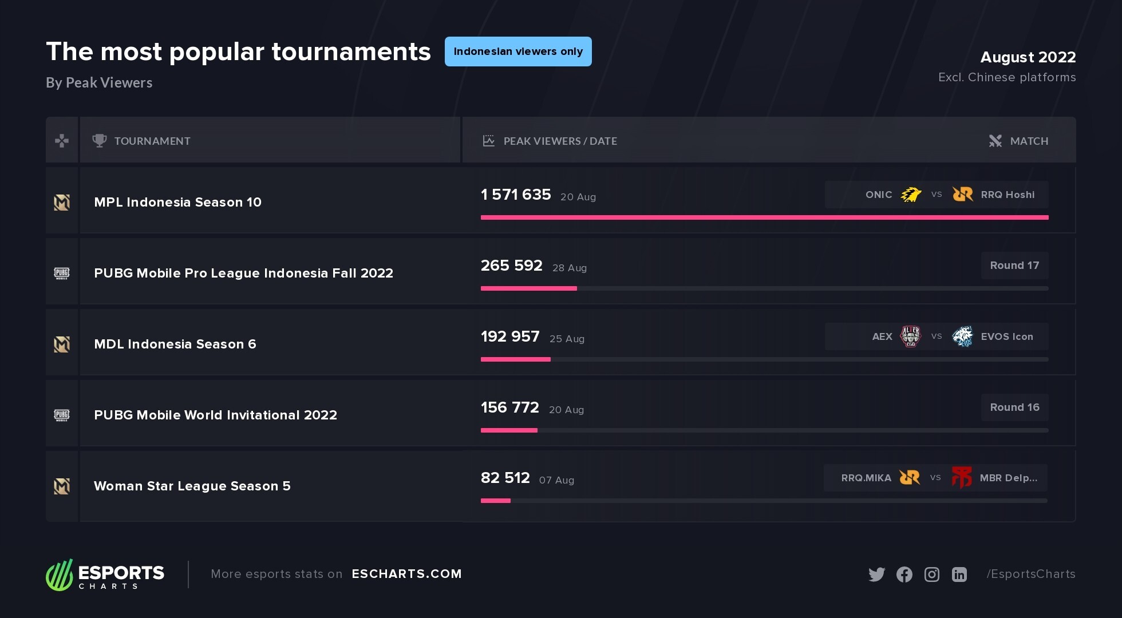1122x618 pixels.
Task: Click PUBG Mobile icon beside World Invitational
Action: point(62,415)
